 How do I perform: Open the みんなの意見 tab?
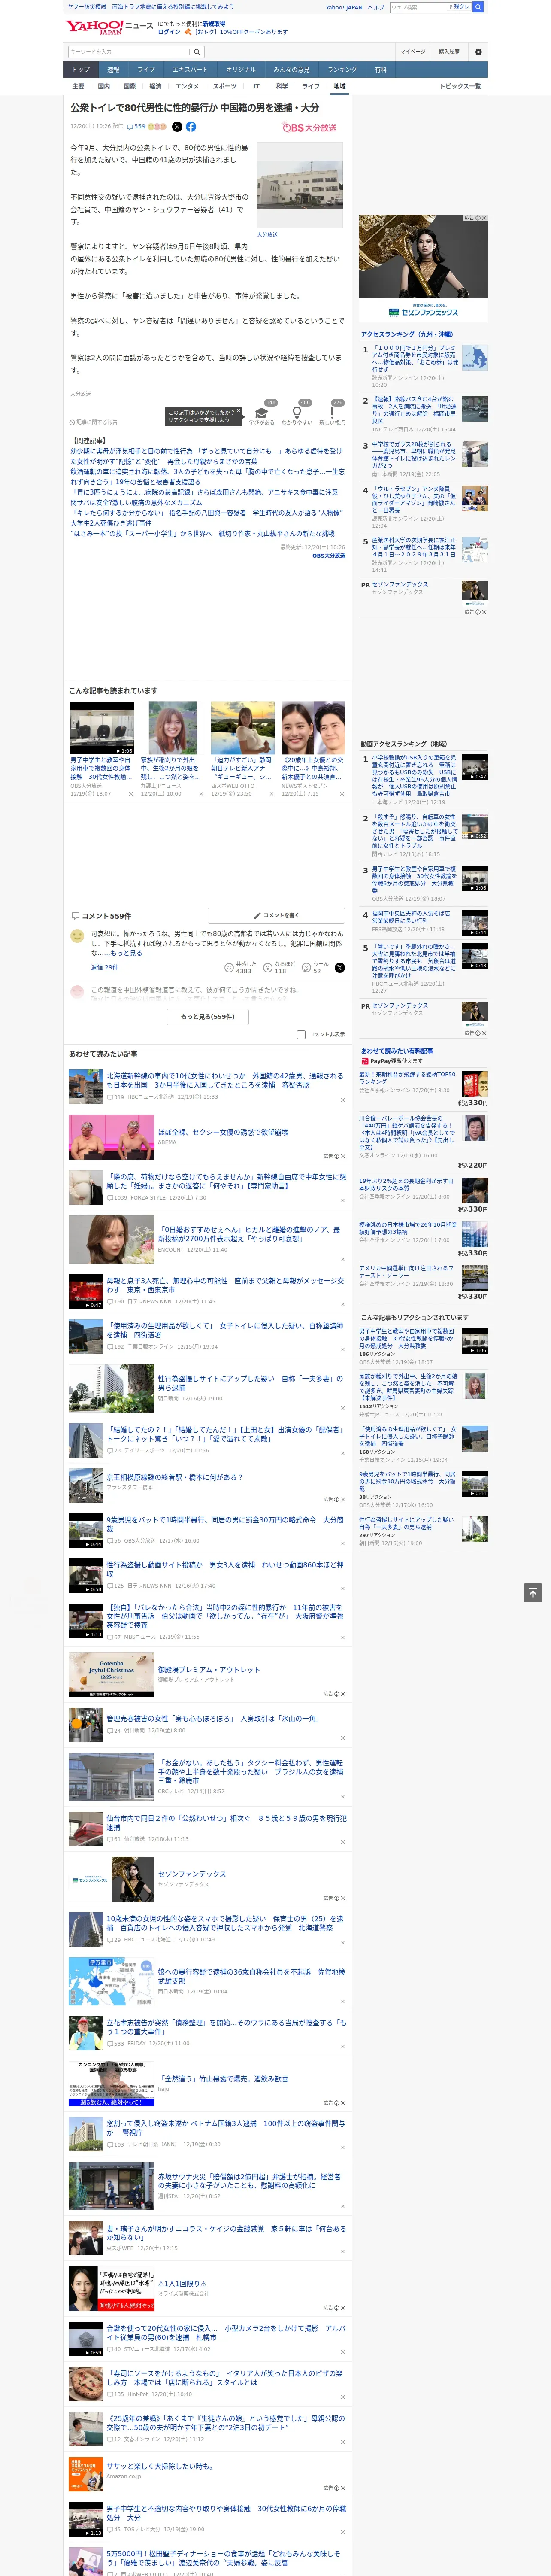291,70
